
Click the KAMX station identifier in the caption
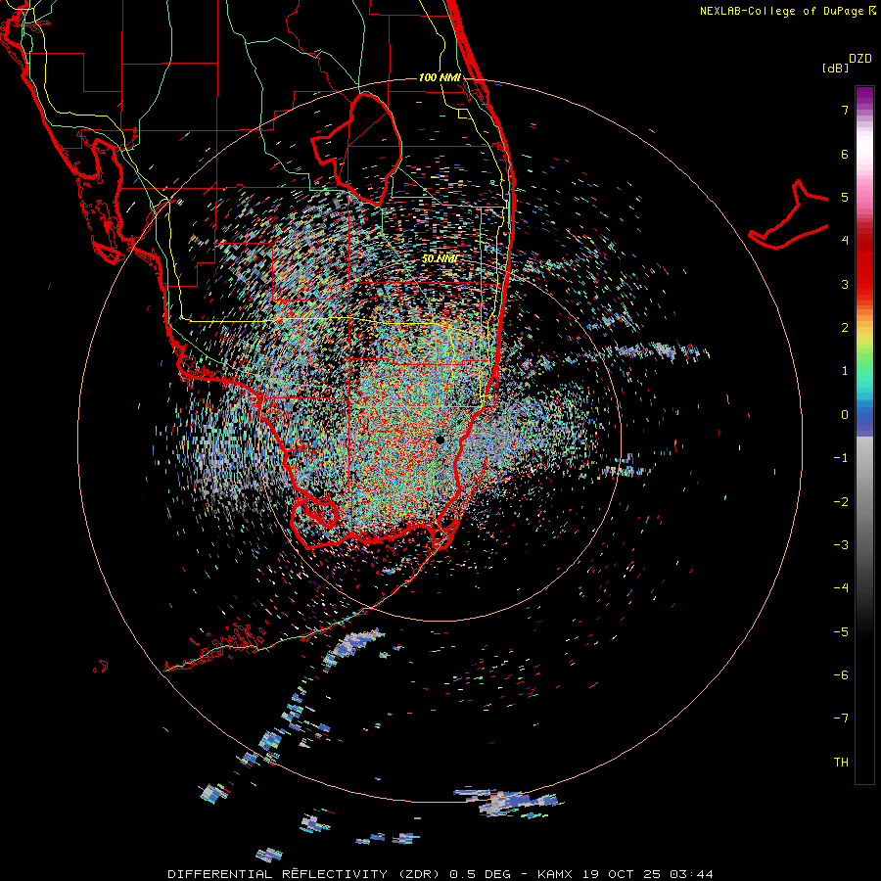coord(555,874)
